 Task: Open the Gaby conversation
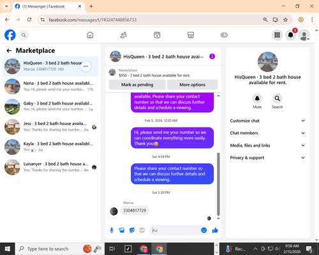[x=50, y=106]
